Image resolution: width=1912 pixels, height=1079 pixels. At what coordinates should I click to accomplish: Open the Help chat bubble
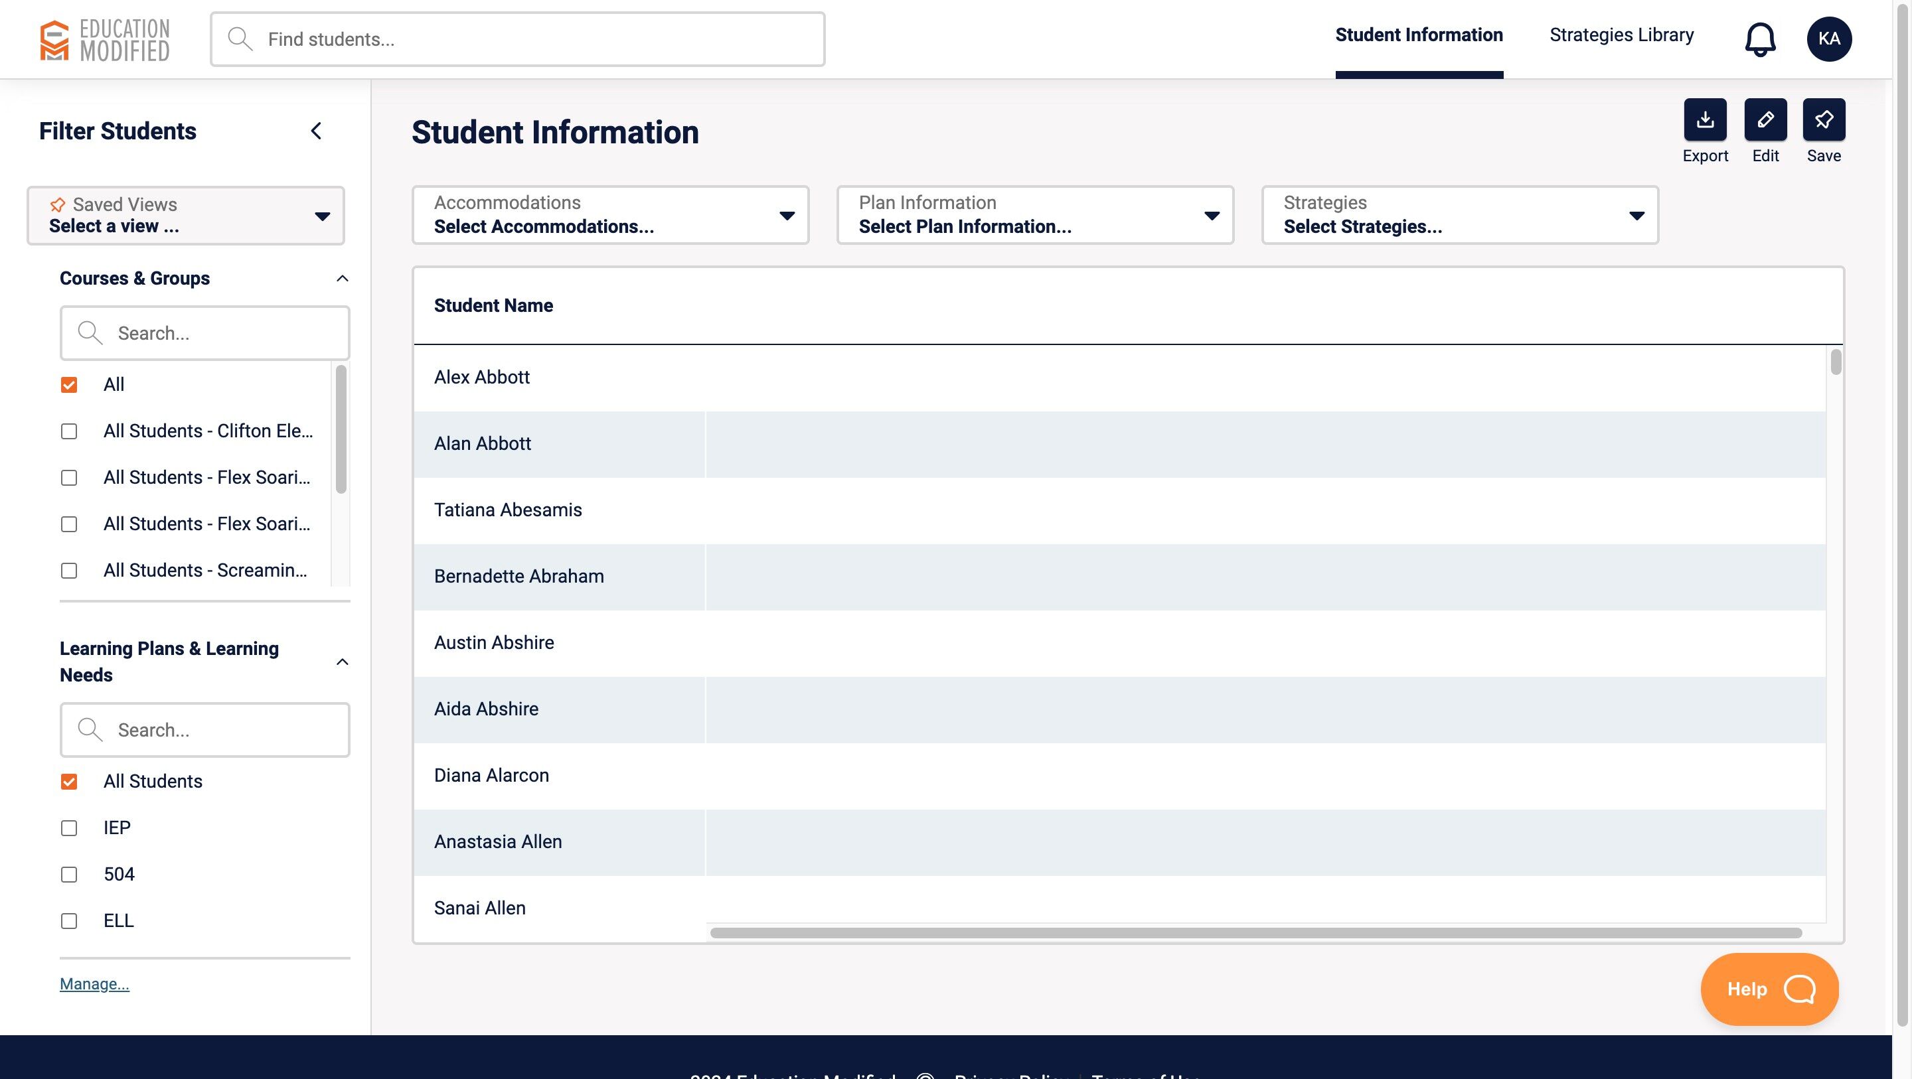tap(1769, 989)
